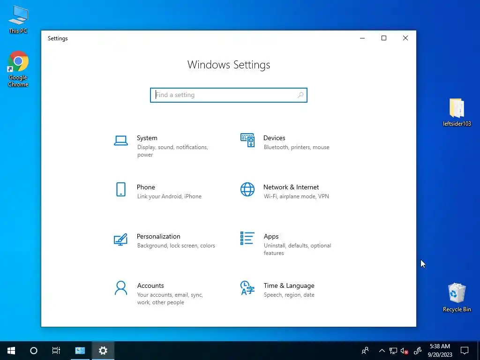
Task: Click "Speech, region, date" description
Action: tap(289, 295)
